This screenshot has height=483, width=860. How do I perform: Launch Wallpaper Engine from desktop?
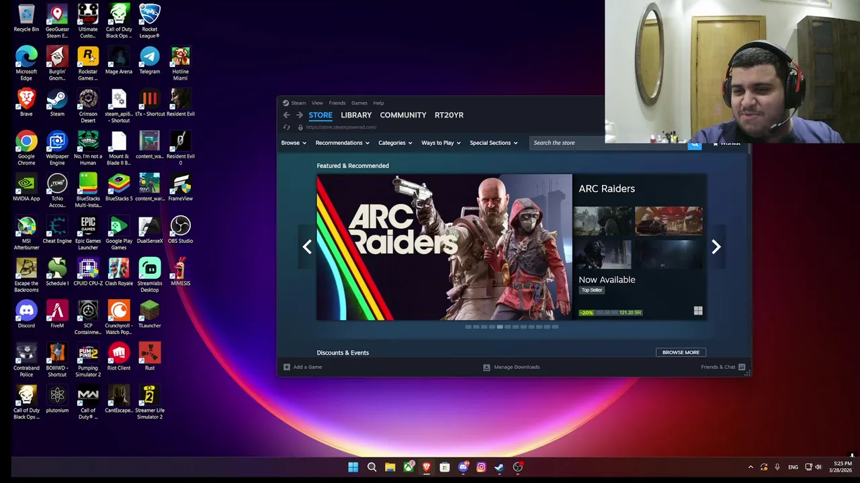pos(57,148)
